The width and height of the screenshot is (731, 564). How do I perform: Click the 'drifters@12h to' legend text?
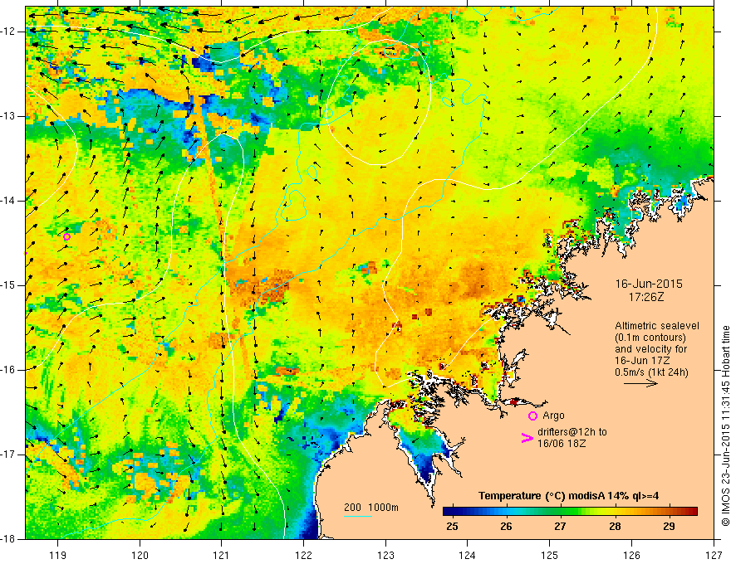(x=572, y=432)
